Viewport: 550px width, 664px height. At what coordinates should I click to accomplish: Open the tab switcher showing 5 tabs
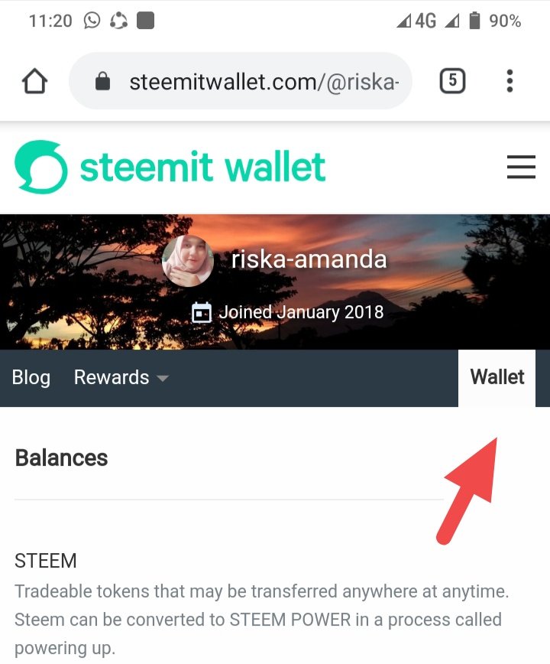click(x=452, y=80)
